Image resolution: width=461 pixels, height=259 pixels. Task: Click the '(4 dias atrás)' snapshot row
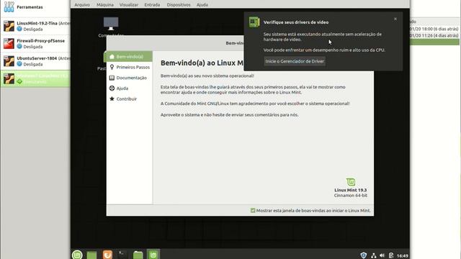(434, 35)
